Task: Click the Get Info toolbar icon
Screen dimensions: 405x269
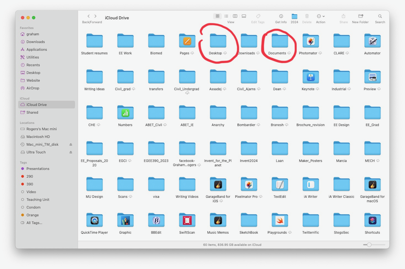Action: (281, 16)
